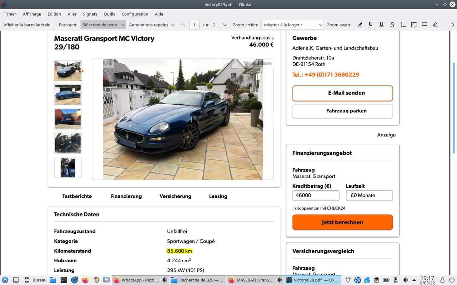Click the 'Jetzt berechnen' orange button
457x285 pixels.
point(342,222)
